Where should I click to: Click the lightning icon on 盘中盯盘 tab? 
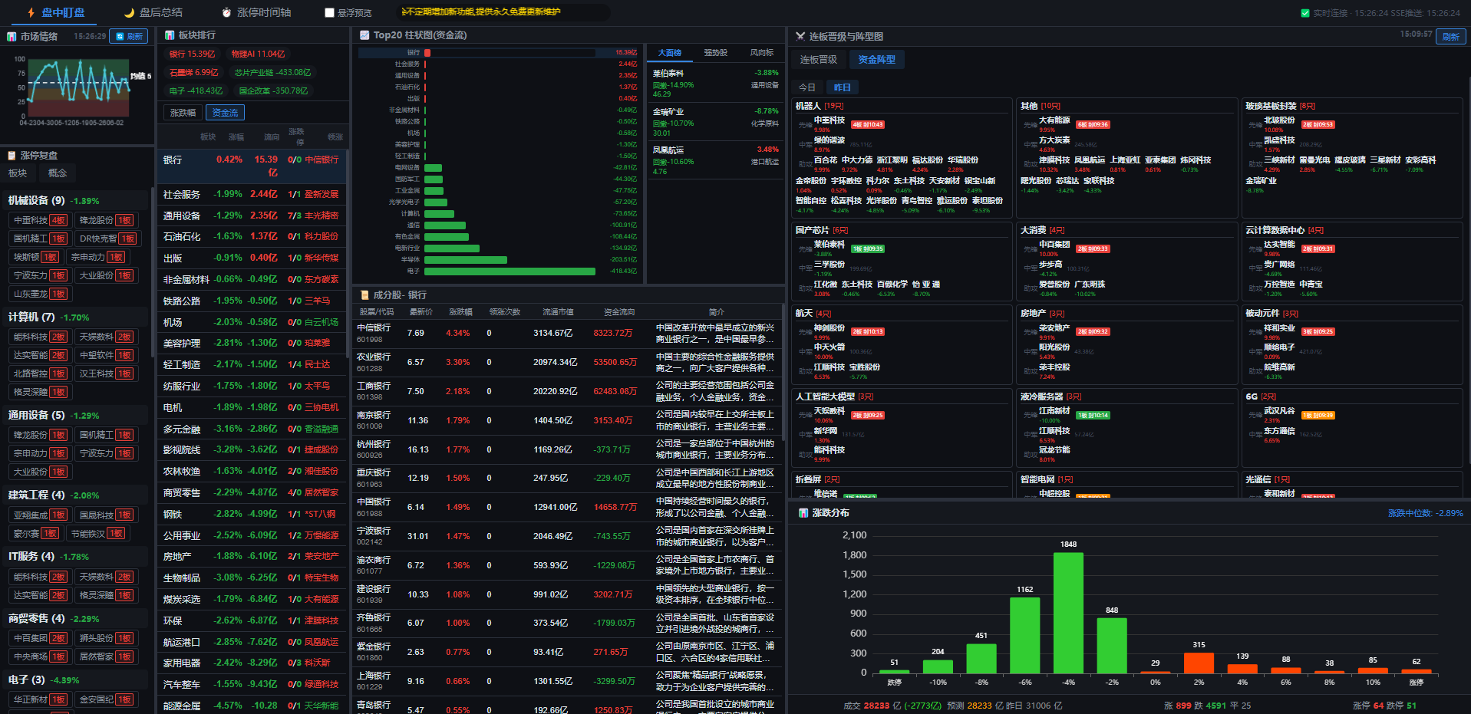(31, 12)
